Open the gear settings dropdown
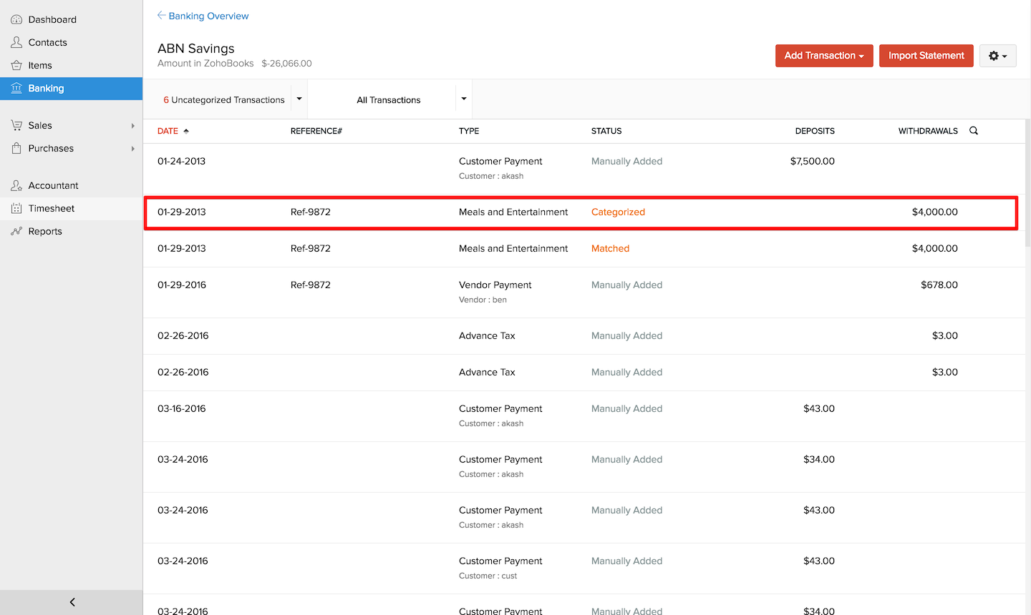 tap(997, 56)
